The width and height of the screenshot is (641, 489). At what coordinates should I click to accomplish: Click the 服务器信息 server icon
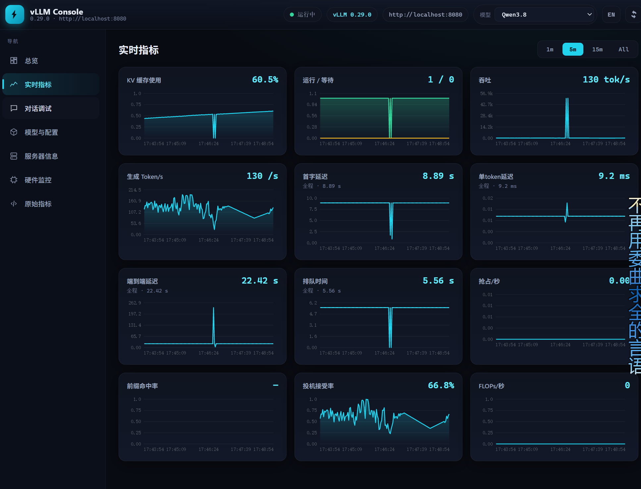click(14, 156)
